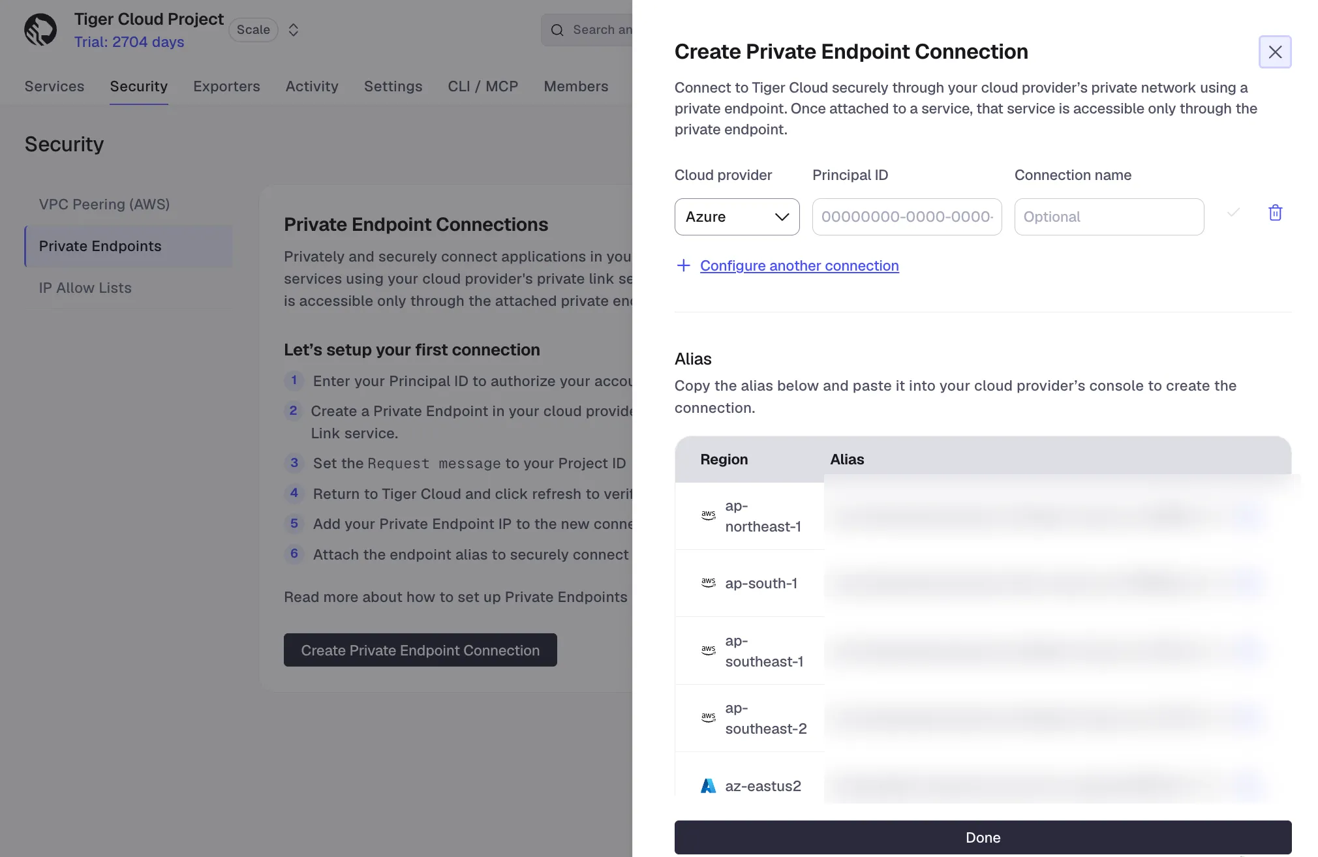The image size is (1318, 857).
Task: Expand the project switcher chevrons
Action: tap(294, 30)
